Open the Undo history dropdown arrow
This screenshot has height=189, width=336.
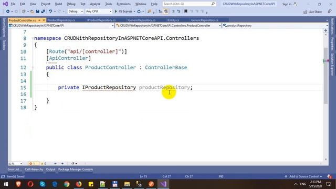click(55, 12)
